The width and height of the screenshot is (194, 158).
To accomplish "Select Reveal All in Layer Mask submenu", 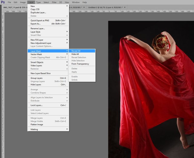I will (x=75, y=51).
